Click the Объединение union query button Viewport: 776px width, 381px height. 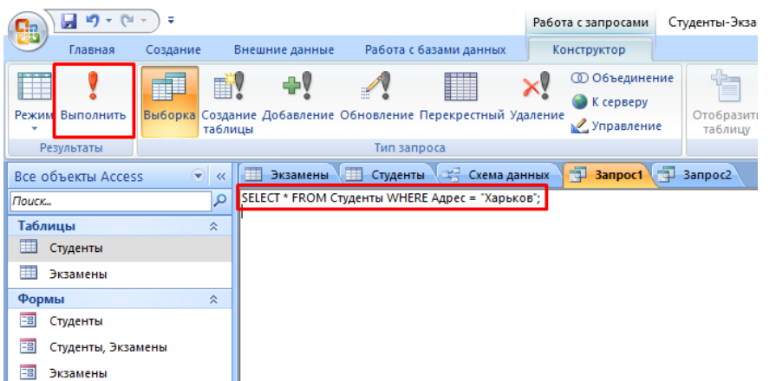coord(622,78)
